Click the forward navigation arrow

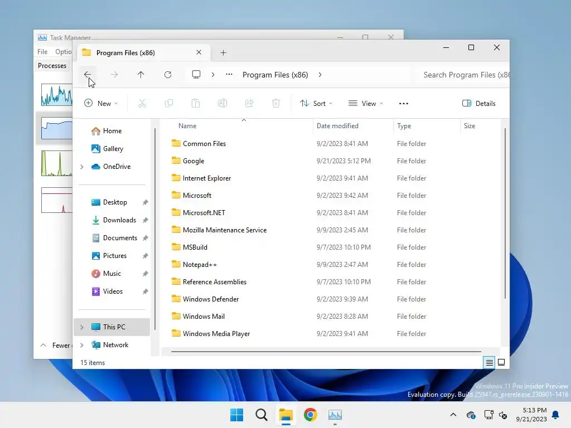pyautogui.click(x=114, y=75)
